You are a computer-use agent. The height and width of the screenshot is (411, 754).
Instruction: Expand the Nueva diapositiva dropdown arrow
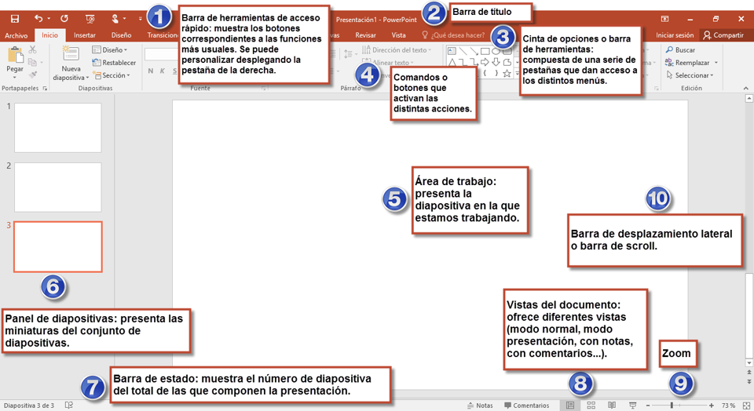tap(87, 78)
